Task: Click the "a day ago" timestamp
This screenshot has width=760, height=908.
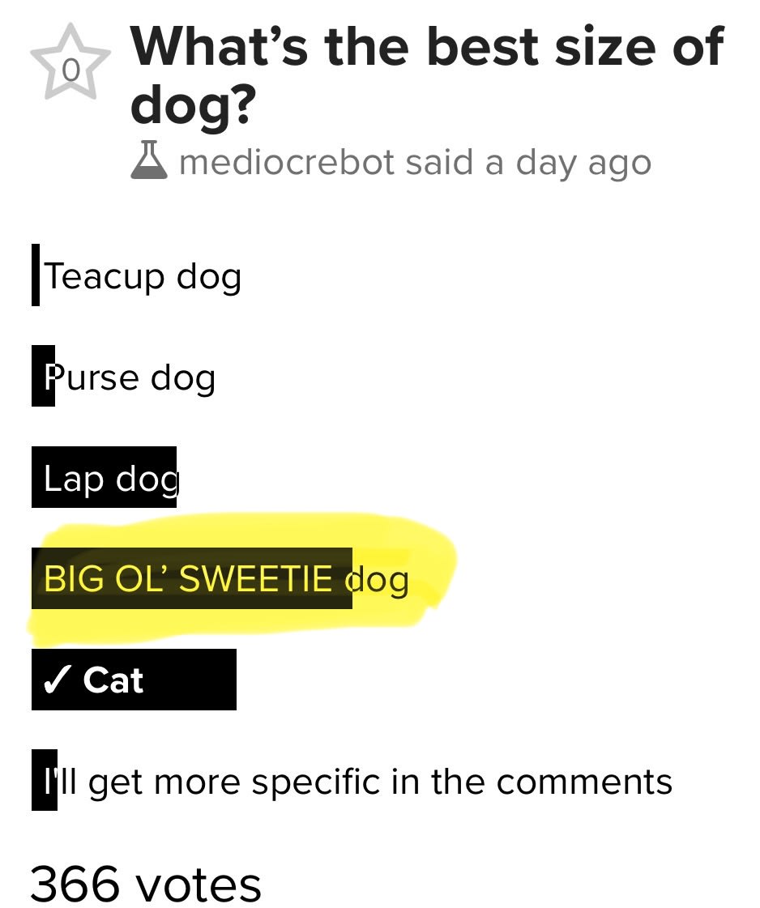Action: pos(568,162)
